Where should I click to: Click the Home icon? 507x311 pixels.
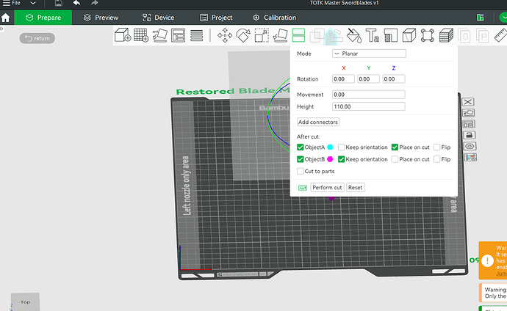5,18
